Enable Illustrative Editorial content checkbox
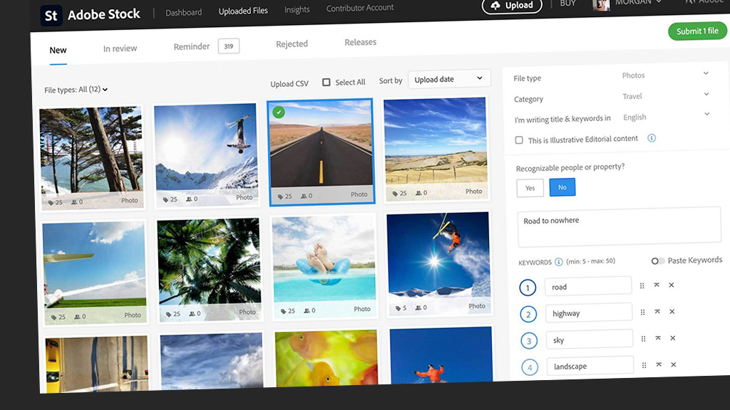 coord(519,140)
